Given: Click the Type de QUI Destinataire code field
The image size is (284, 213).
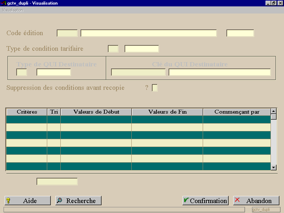Looking at the screenshot, I should tap(22, 72).
